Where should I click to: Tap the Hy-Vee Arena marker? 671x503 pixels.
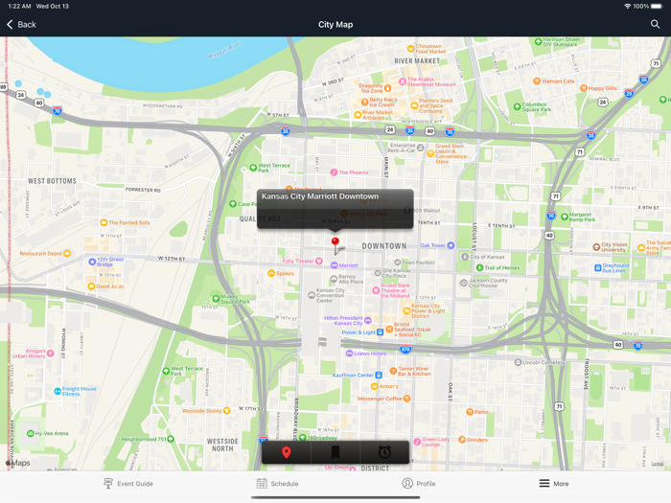tap(31, 433)
